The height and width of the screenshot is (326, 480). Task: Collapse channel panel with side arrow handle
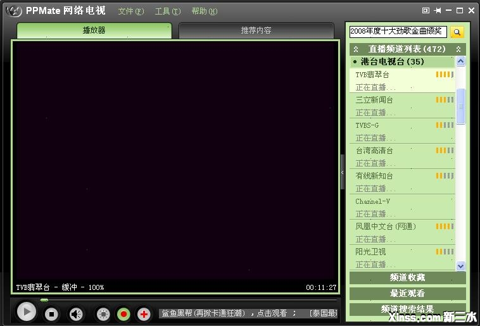pos(343,172)
